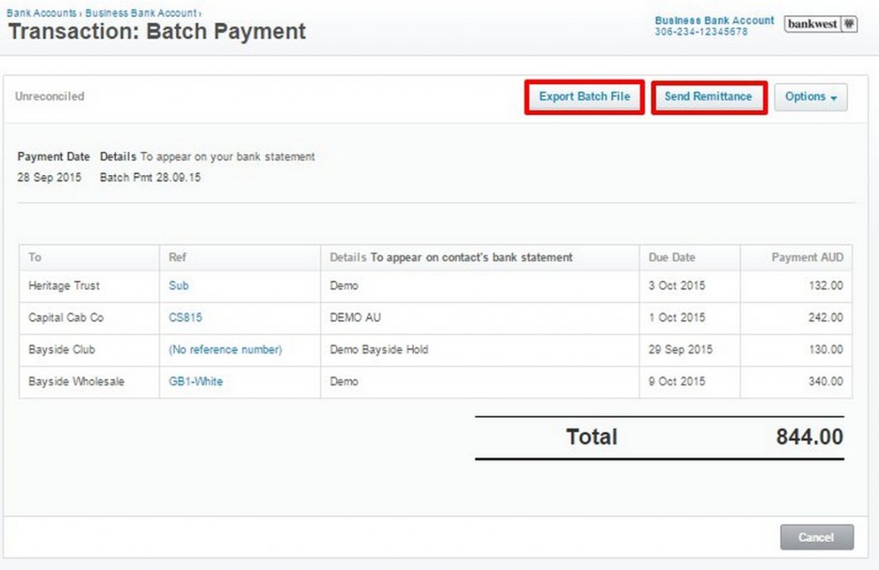Click the Total amount 844.00

coord(808,437)
